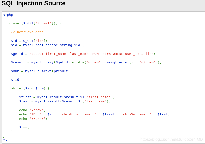Click the isset($_GET['Submit']) condition line
The image size is (205, 144).
pyautogui.click(x=32, y=23)
